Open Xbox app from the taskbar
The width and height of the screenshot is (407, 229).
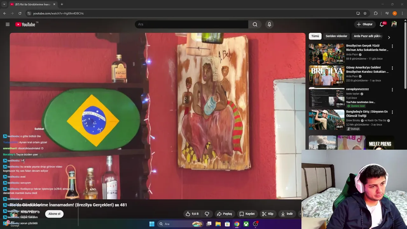(246, 224)
